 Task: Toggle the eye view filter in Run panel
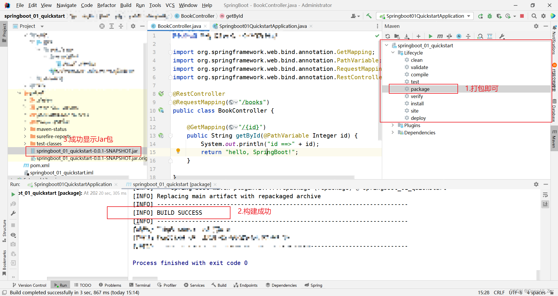(x=13, y=235)
